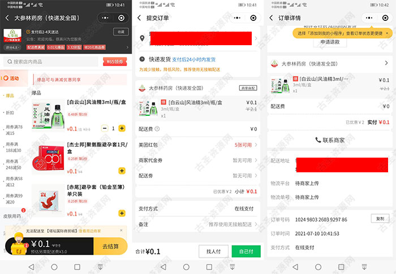The height and width of the screenshot is (274, 396).
Task: Tap the clock icon next to 快递发货
Action: pyautogui.click(x=142, y=59)
